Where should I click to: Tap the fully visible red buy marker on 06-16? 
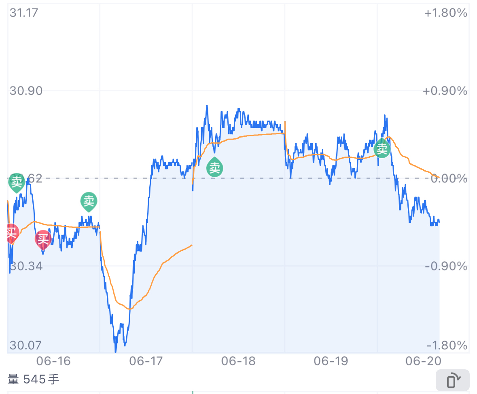tap(43, 240)
